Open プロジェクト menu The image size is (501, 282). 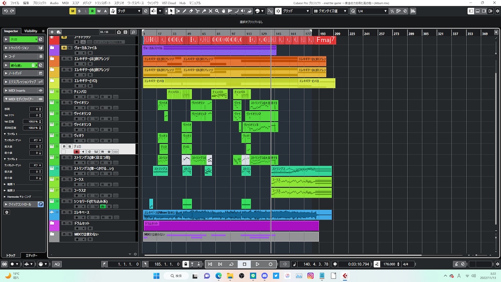39,3
